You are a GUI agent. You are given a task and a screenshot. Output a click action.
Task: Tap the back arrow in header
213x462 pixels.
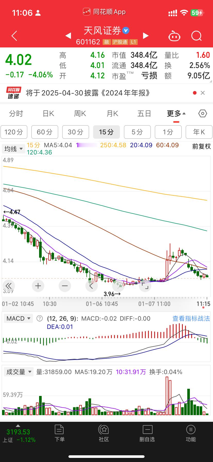14,36
